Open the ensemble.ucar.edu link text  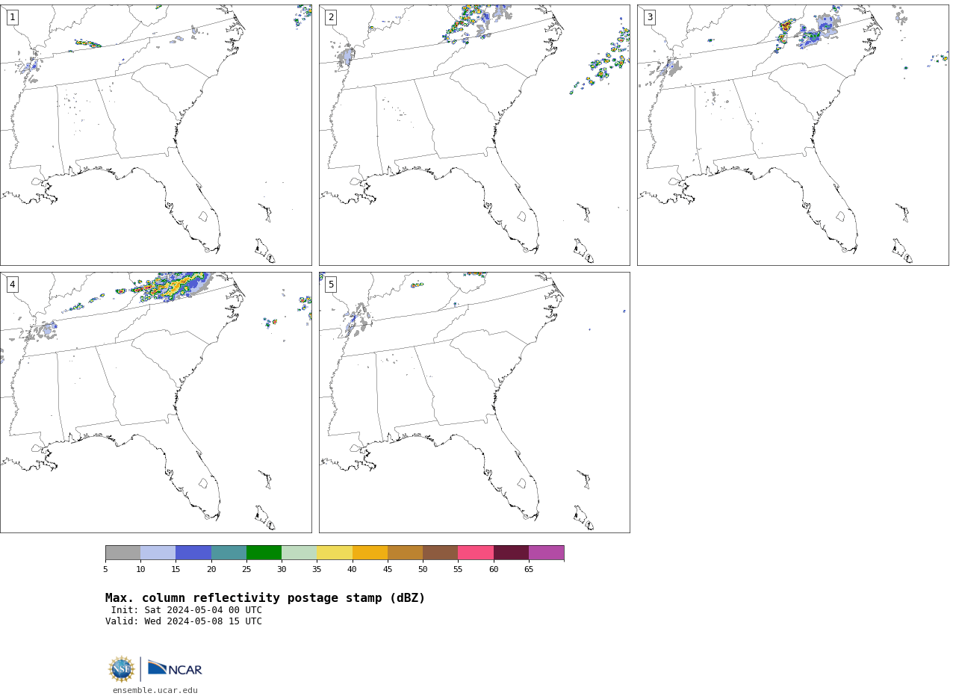coord(155,691)
